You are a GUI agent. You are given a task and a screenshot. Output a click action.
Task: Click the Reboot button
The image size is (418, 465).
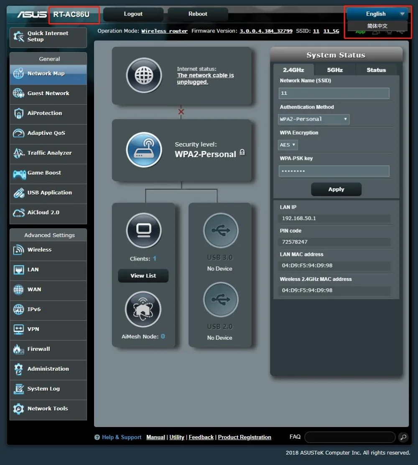point(198,14)
